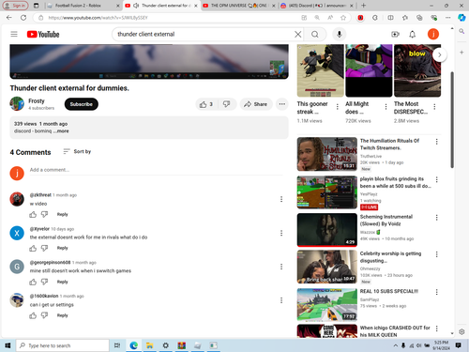This screenshot has height=352, width=469.
Task: Run search with the magnifier button
Action: [315, 34]
